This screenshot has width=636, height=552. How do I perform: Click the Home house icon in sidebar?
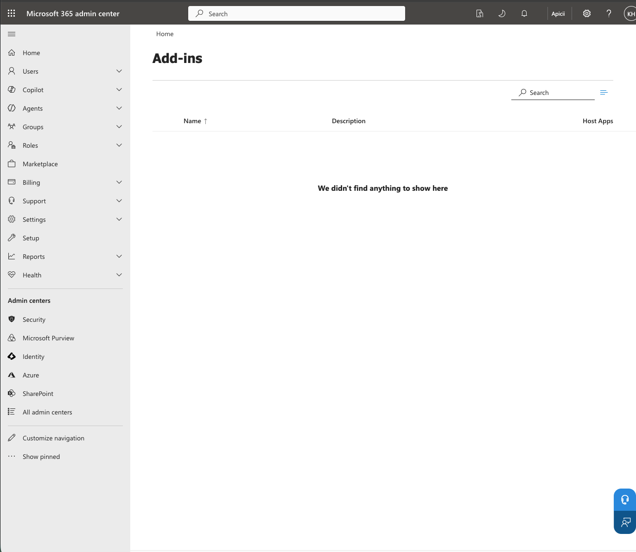12,53
